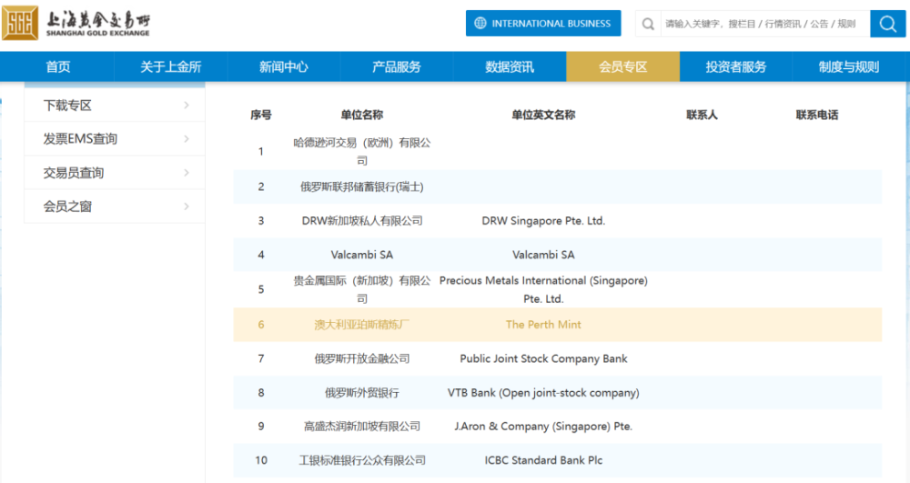The height and width of the screenshot is (483, 910).
Task: Go to the 制度与规则 menu
Action: (x=848, y=66)
